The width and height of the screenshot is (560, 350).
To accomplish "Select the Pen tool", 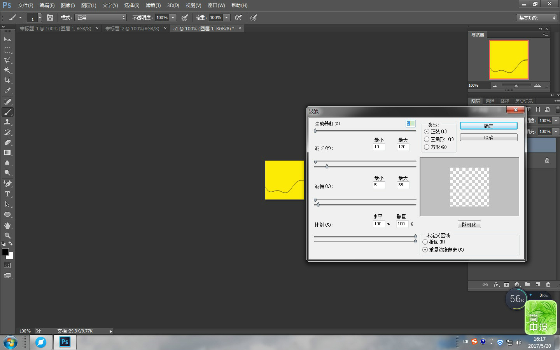I will pyautogui.click(x=7, y=184).
